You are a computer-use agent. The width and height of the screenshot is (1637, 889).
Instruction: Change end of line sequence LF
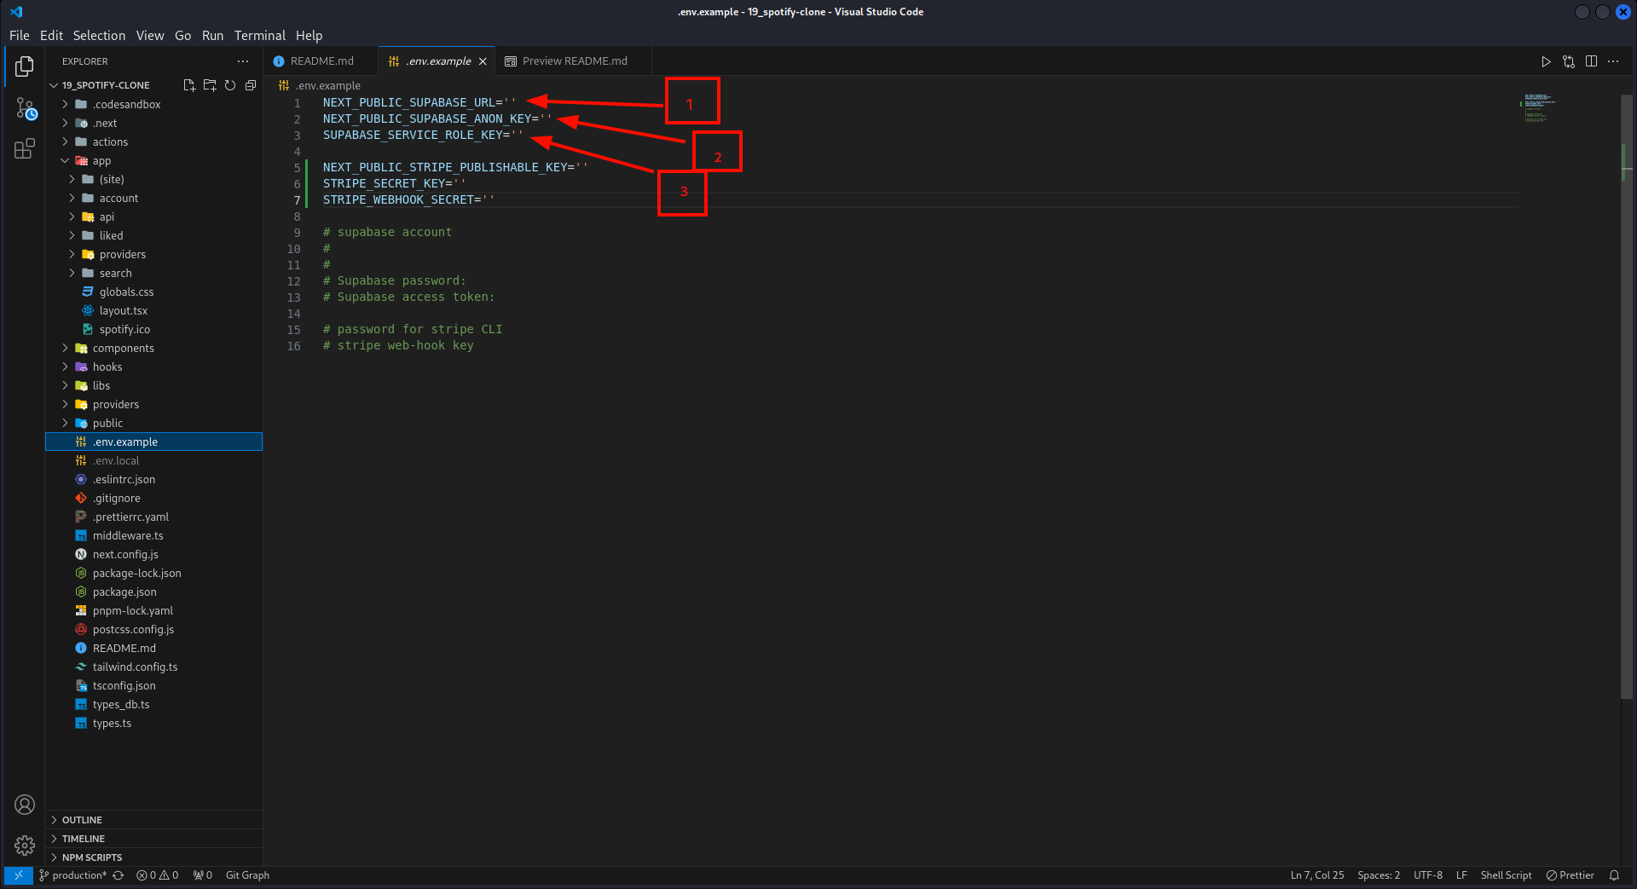pos(1461,875)
